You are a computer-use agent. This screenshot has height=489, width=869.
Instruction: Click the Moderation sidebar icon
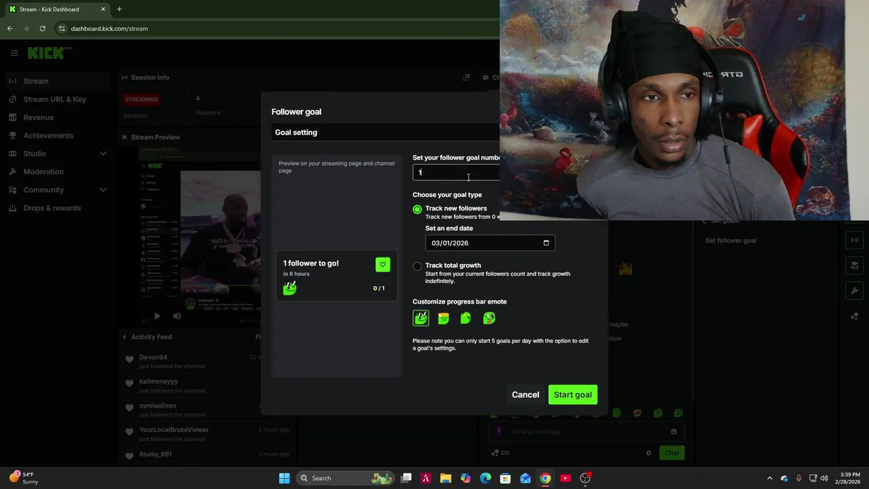(x=13, y=172)
